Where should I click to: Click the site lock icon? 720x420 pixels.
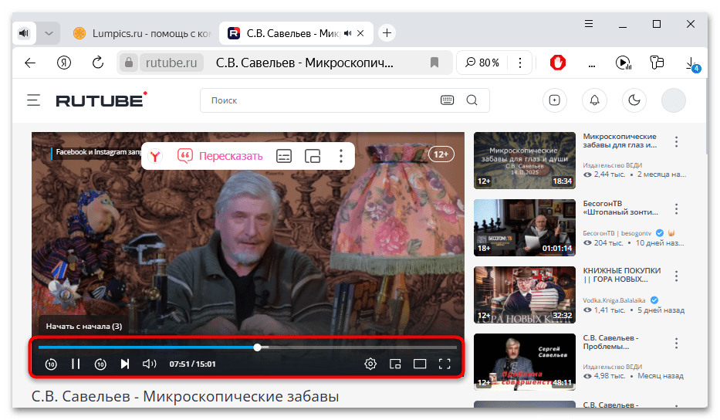[129, 63]
